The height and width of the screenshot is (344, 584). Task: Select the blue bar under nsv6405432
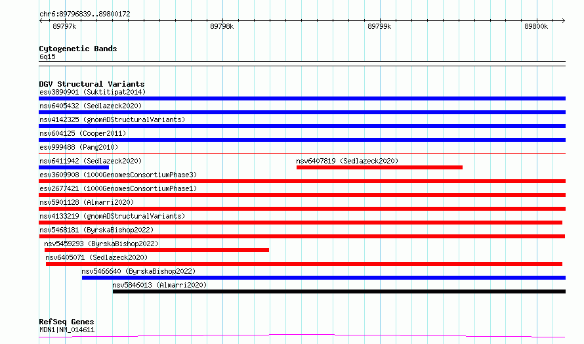pyautogui.click(x=302, y=112)
